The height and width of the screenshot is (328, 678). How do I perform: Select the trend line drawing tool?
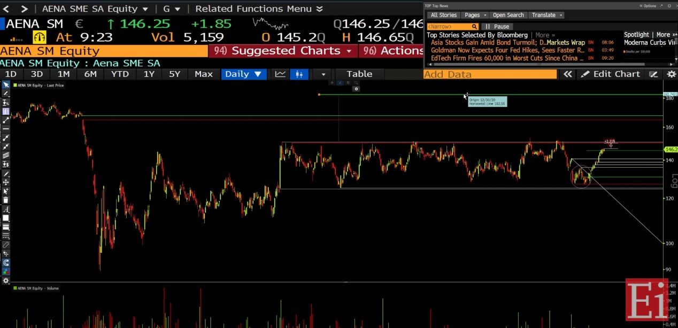(x=6, y=120)
